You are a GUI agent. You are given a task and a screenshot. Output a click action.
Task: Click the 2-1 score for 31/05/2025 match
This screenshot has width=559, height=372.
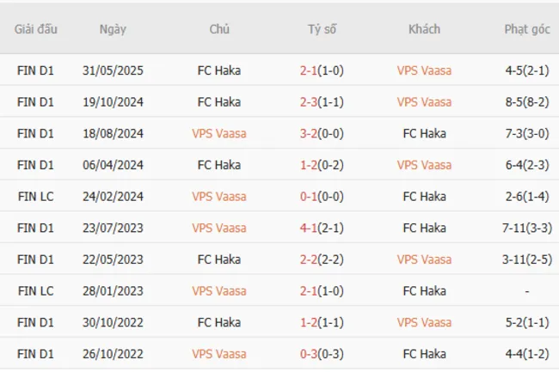coord(309,70)
